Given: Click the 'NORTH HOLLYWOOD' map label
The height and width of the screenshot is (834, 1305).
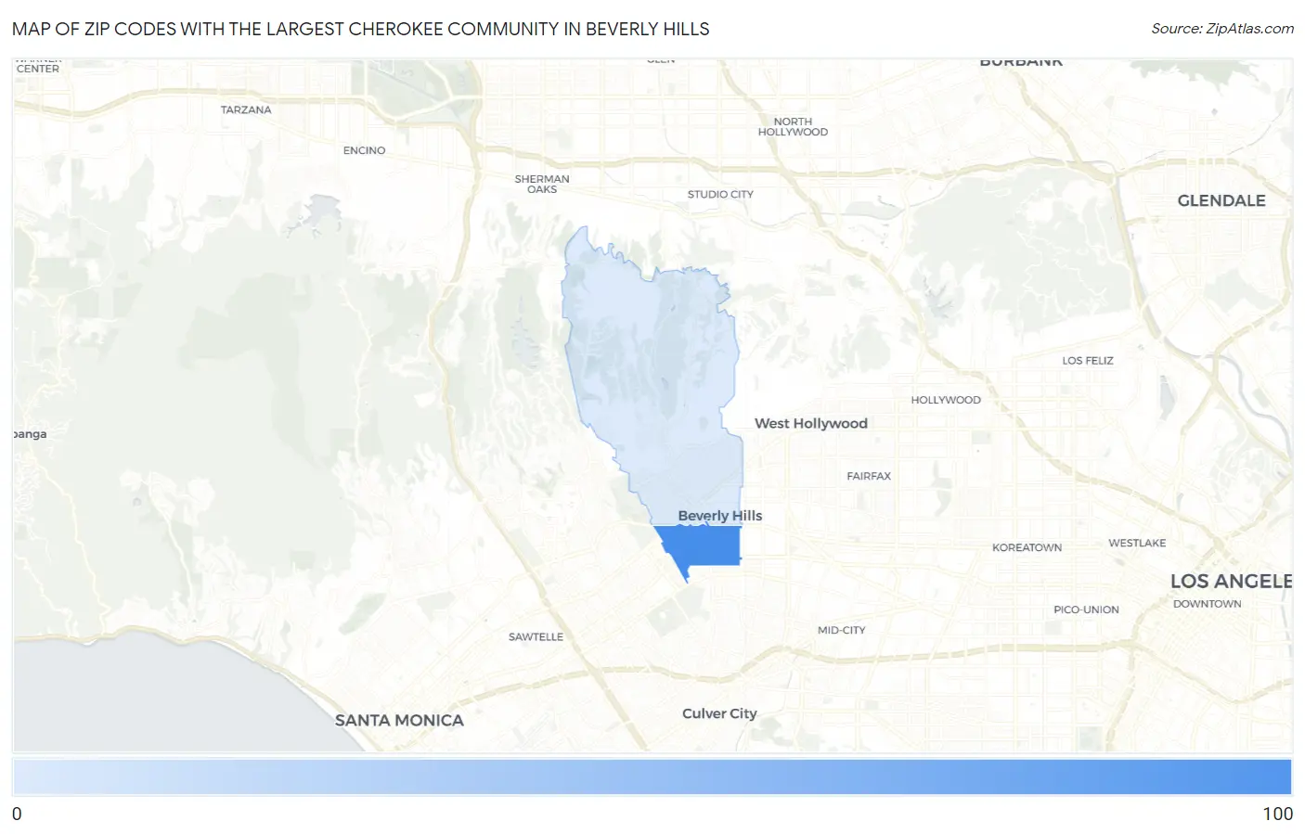Looking at the screenshot, I should [793, 127].
